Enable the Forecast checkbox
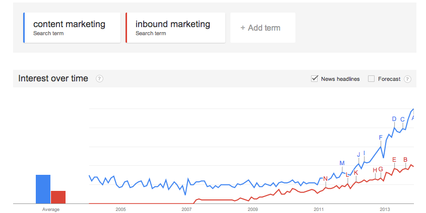 coord(372,78)
